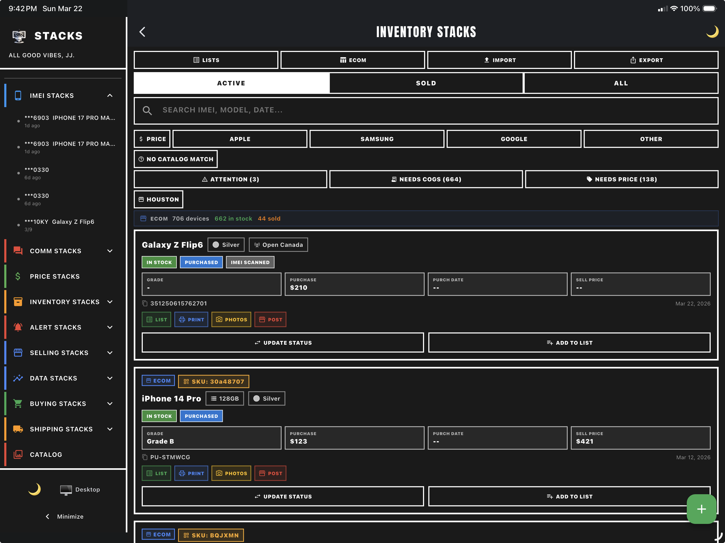This screenshot has width=725, height=543.
Task: Select the Data Stacks chart icon
Action: 18,378
